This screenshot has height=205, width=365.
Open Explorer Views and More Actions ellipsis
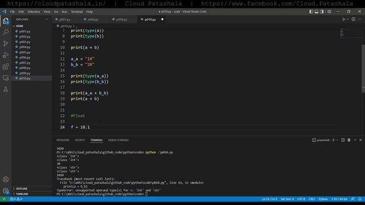(x=46, y=19)
